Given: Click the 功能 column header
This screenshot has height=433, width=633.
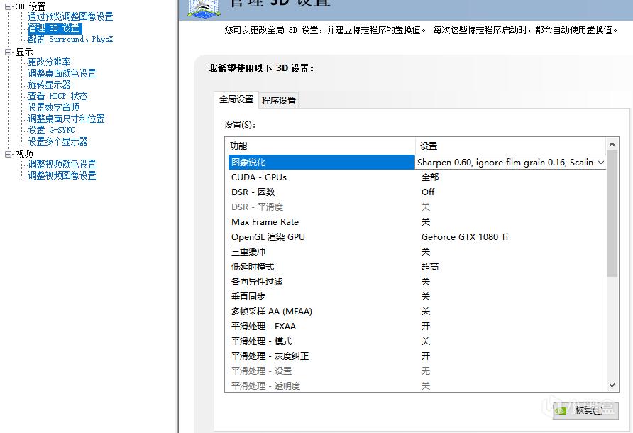Looking at the screenshot, I should (x=320, y=146).
